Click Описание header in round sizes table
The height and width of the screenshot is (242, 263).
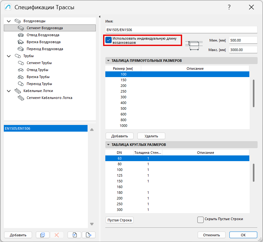coord(206,153)
